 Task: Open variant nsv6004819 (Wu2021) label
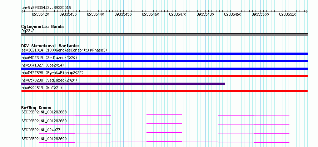coord(42,88)
